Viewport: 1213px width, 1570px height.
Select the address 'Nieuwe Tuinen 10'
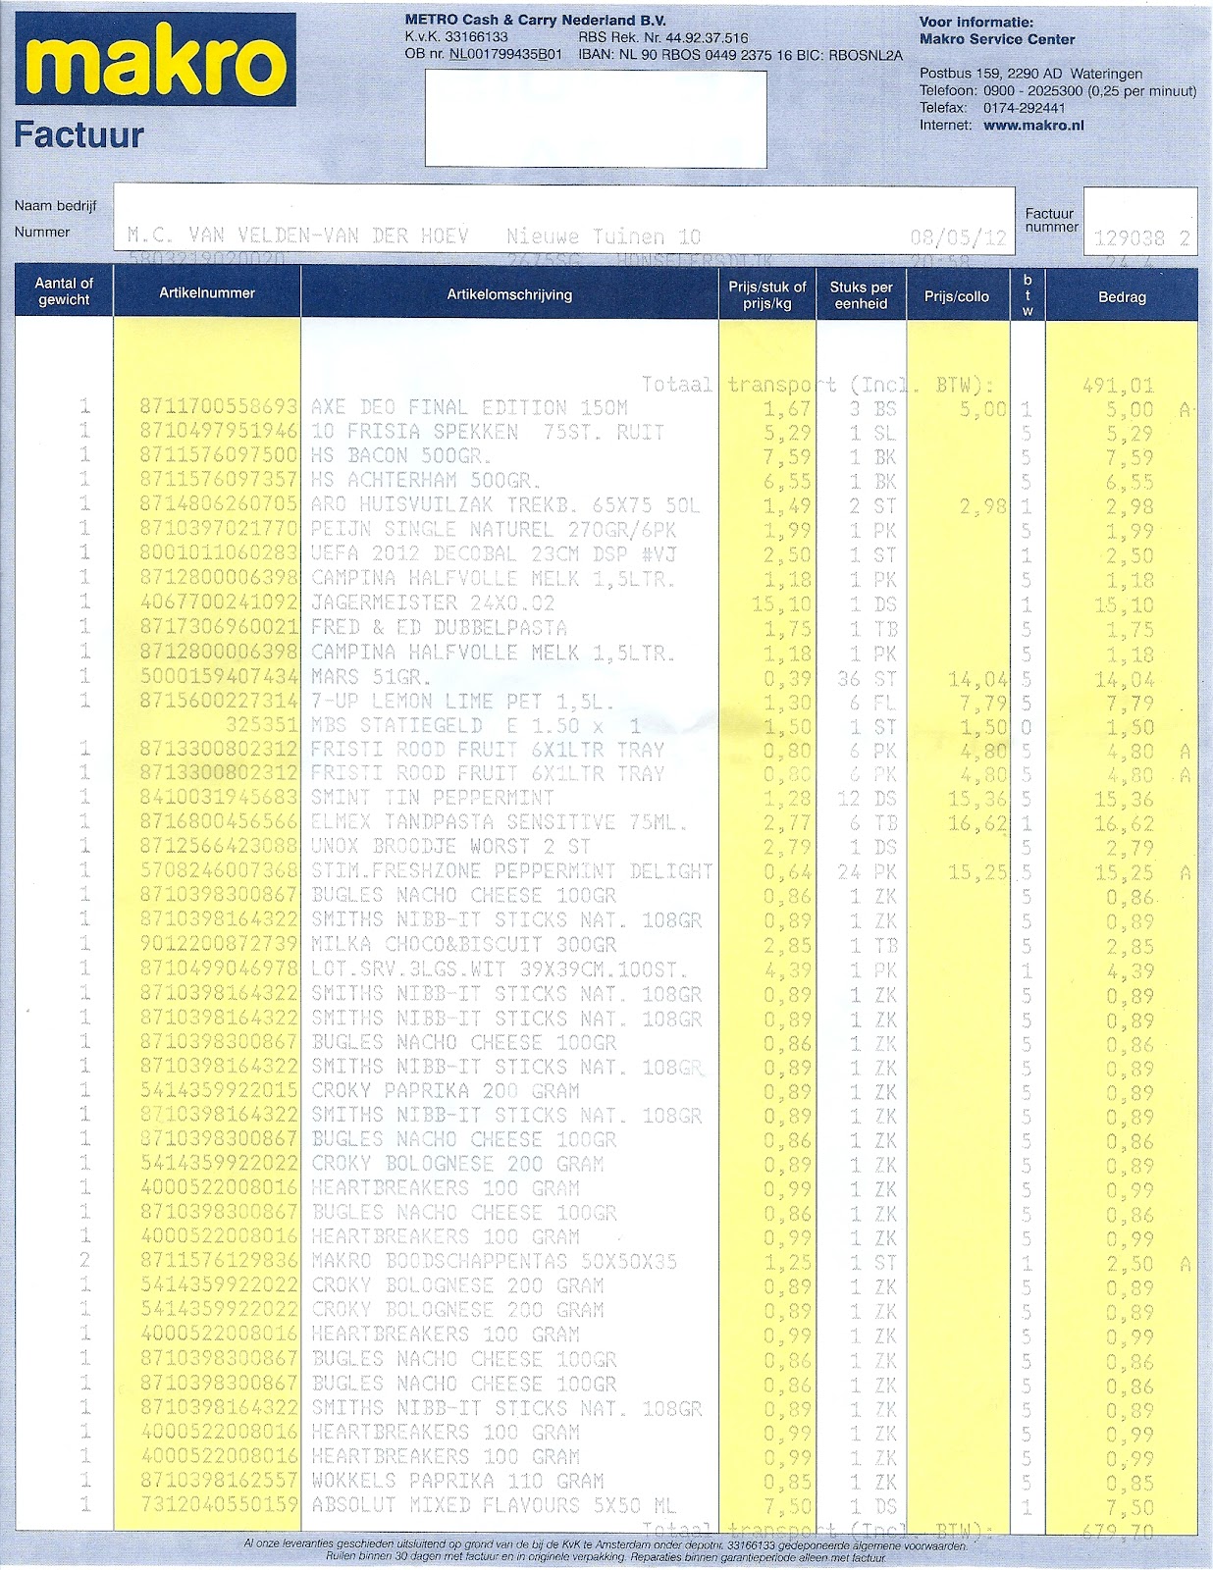604,236
